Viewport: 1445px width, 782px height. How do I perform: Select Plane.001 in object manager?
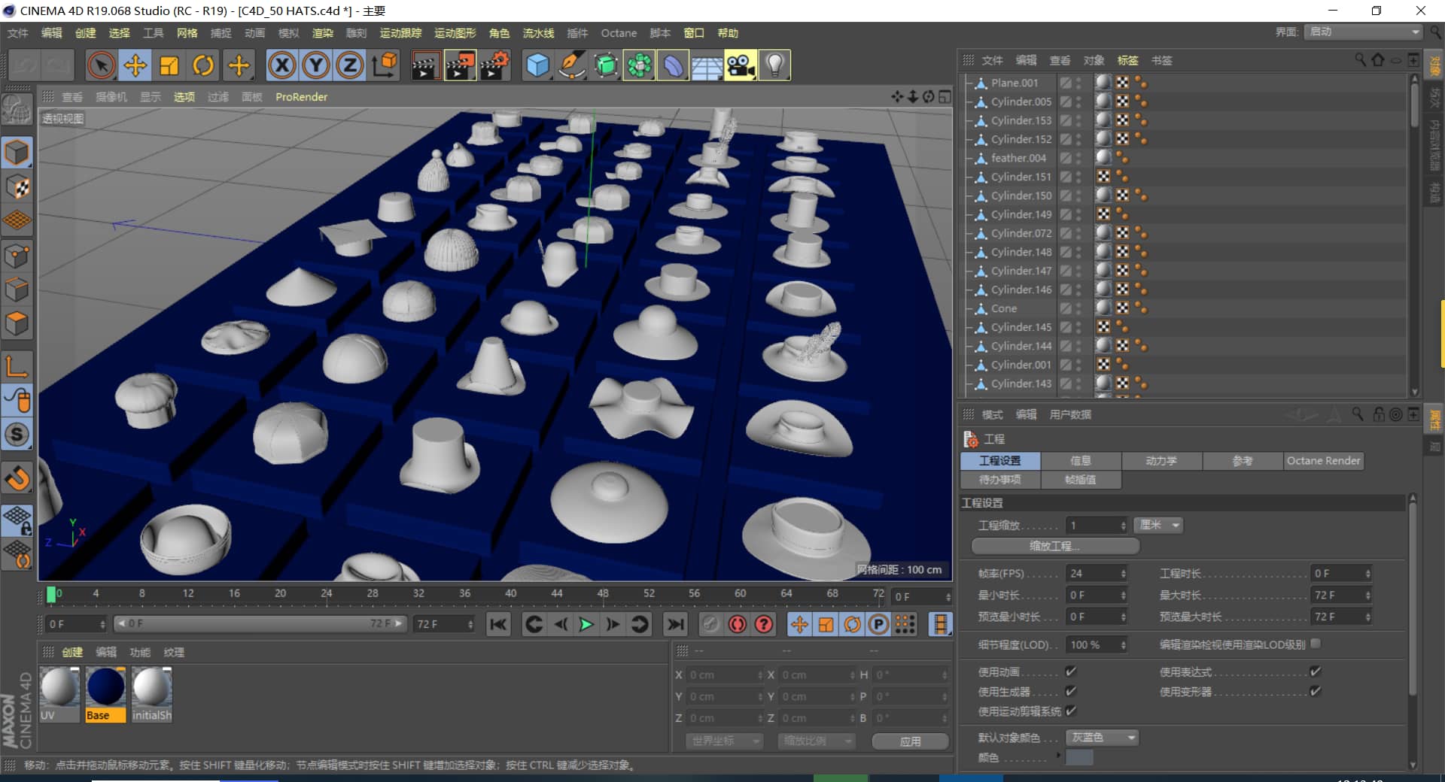click(1014, 83)
